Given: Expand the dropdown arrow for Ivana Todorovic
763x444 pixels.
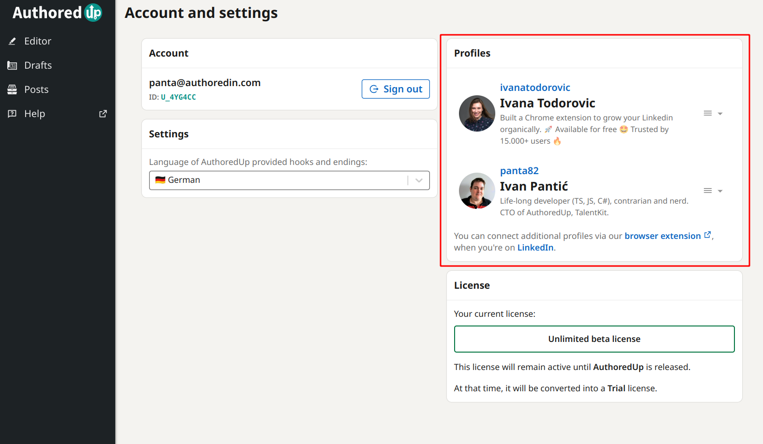Looking at the screenshot, I should tap(720, 114).
